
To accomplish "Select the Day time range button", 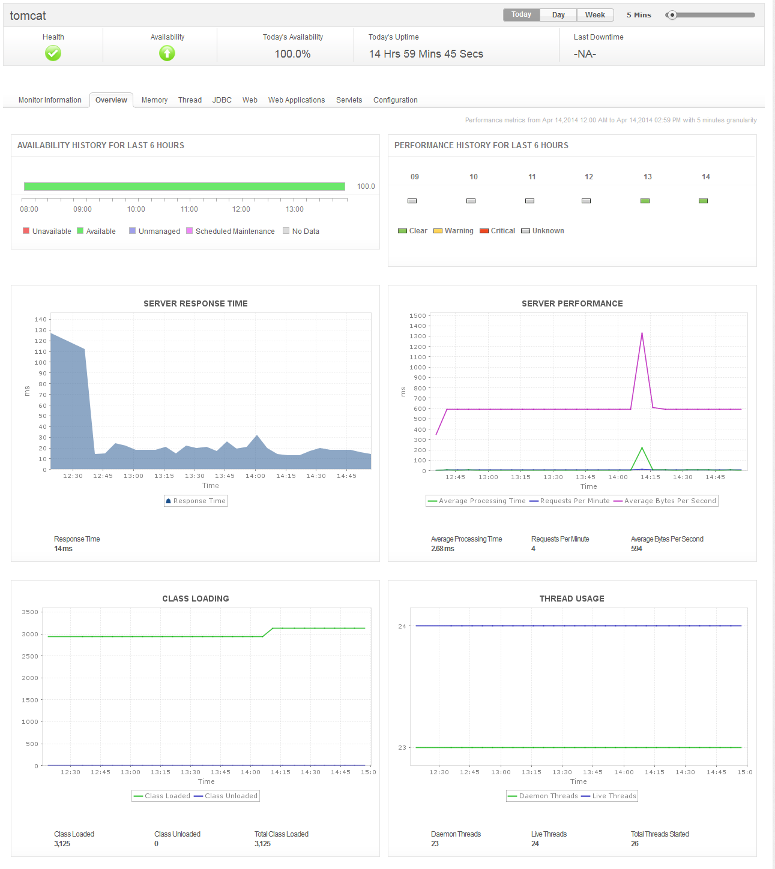I will tap(558, 15).
